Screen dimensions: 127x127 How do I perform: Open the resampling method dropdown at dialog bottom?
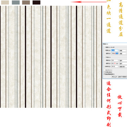(119, 77)
